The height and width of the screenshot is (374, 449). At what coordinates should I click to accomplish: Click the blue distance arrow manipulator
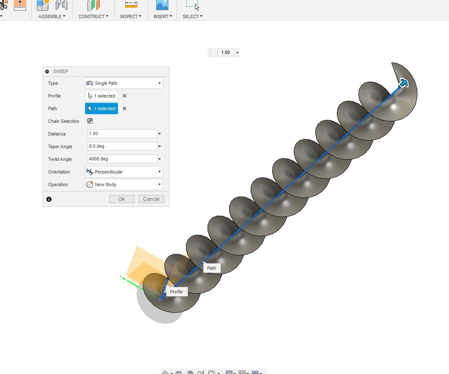(x=403, y=83)
